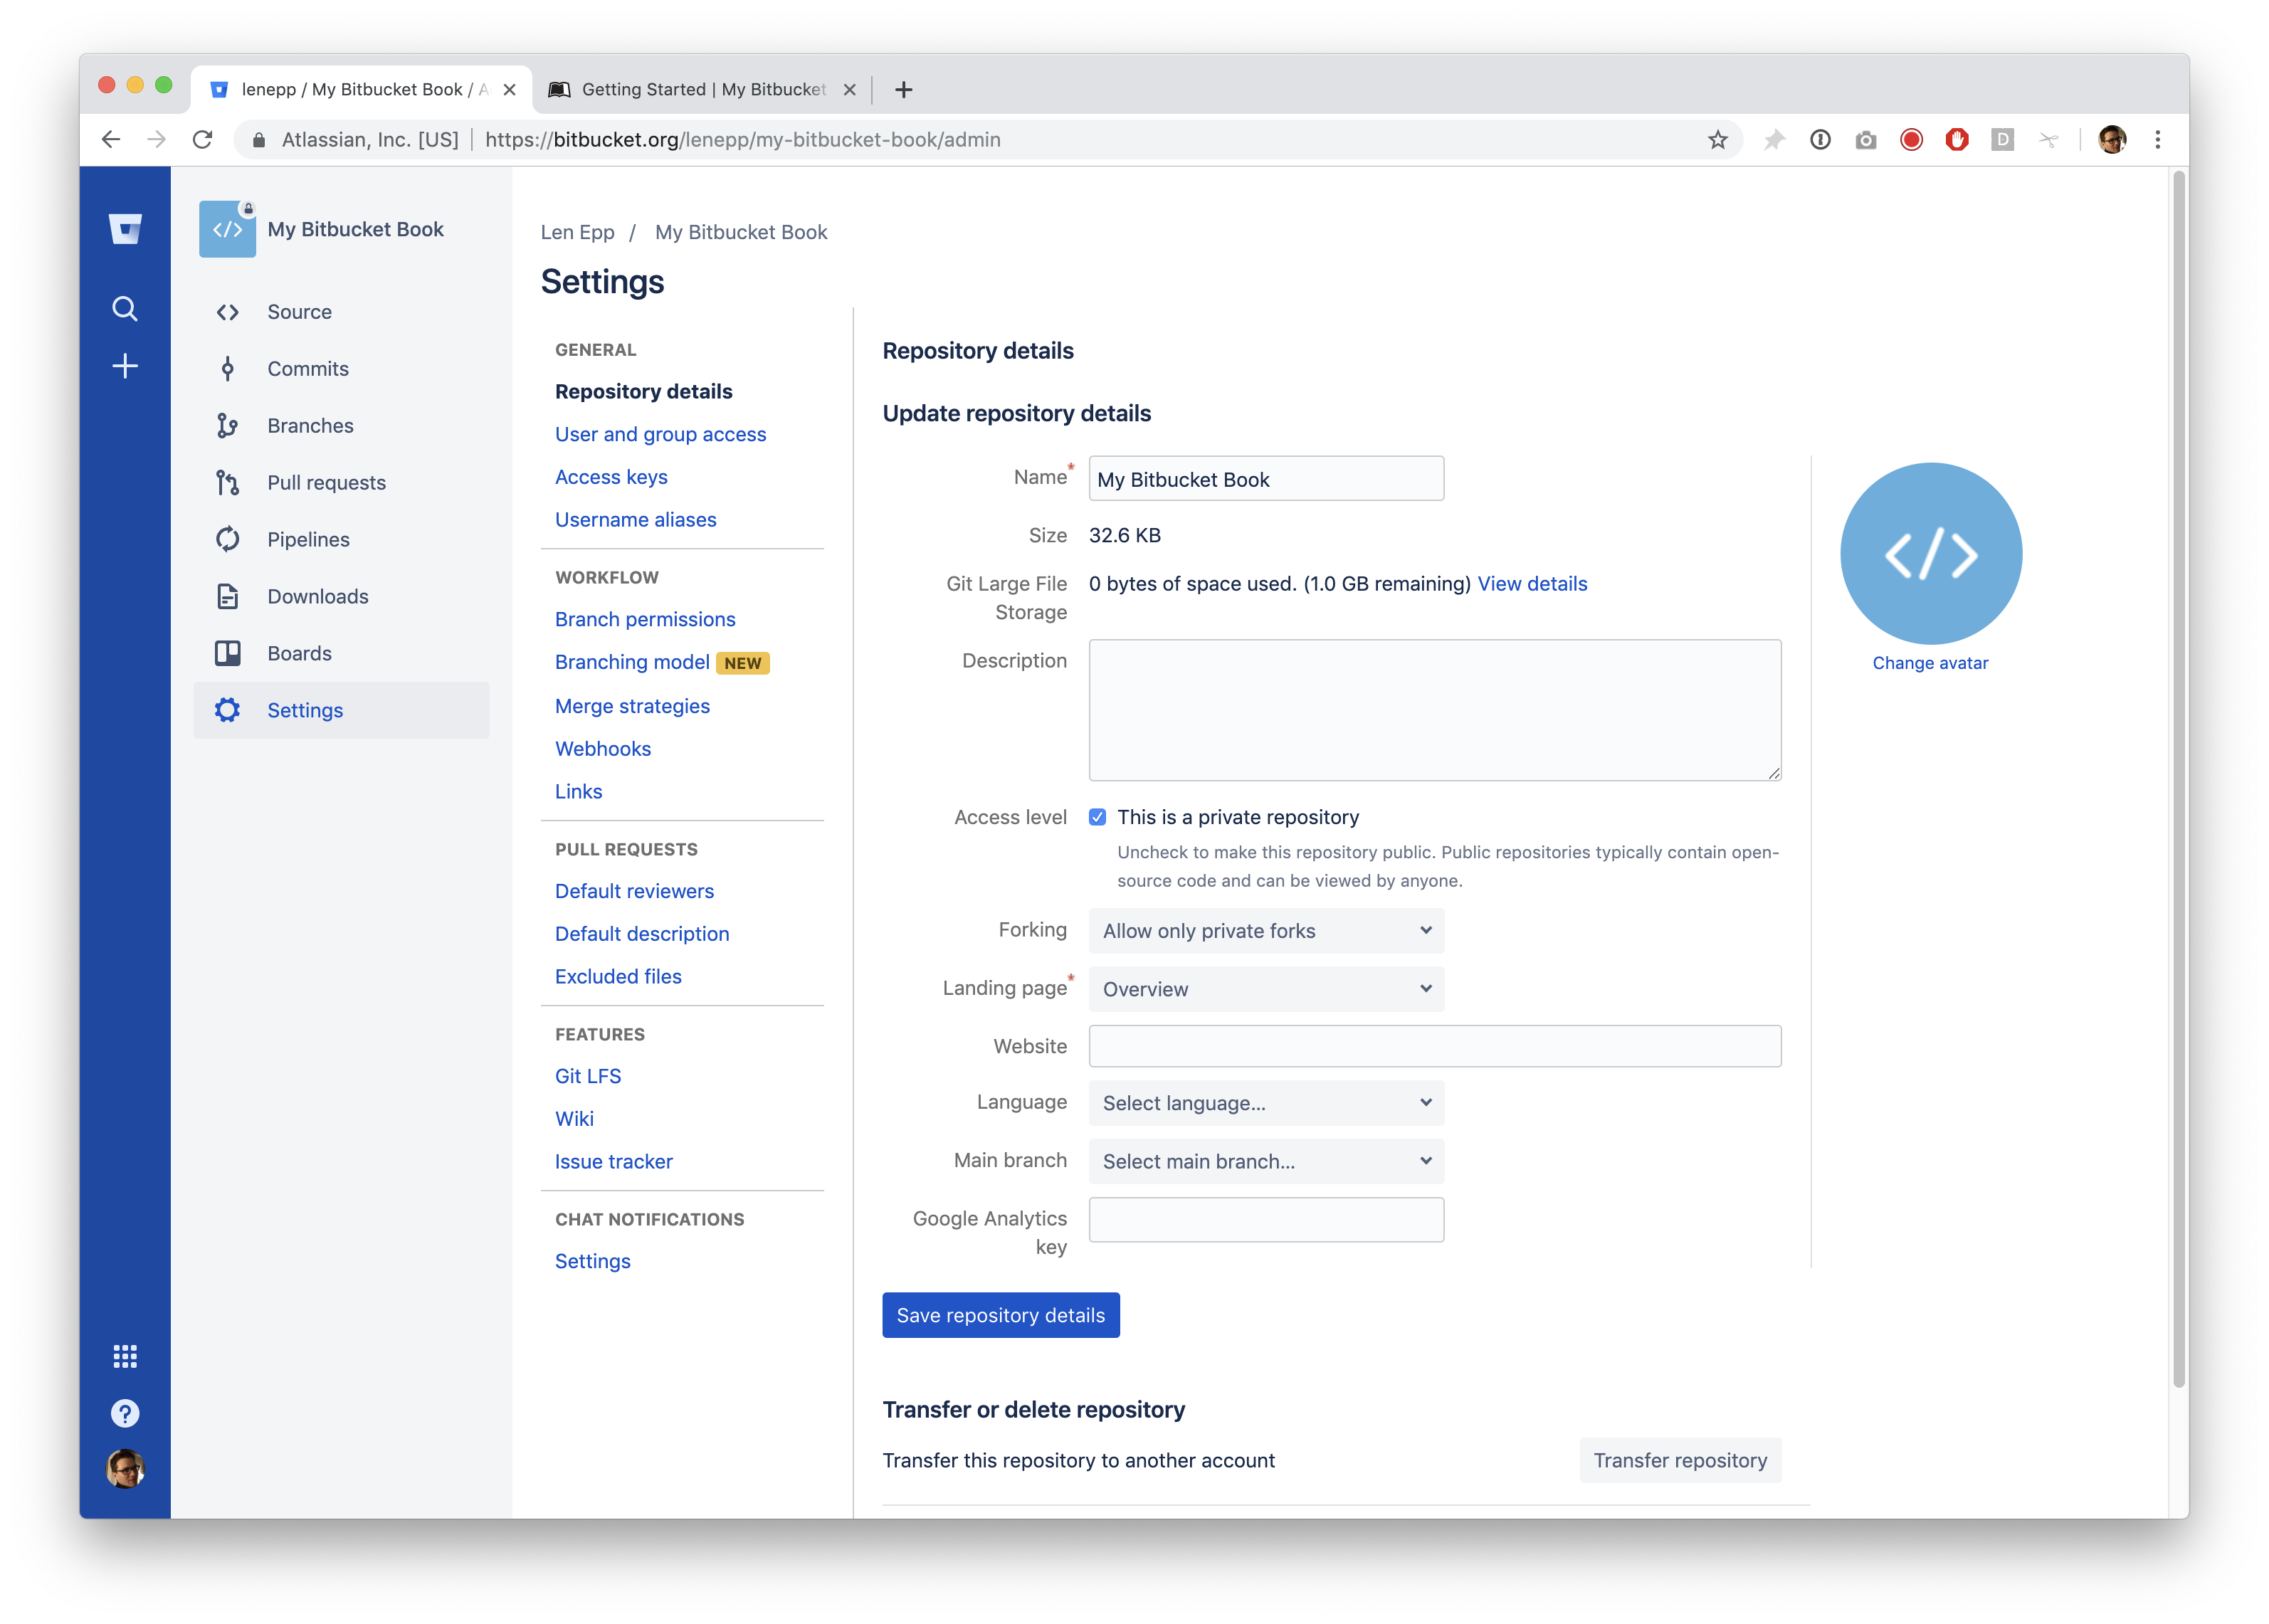Click the repository code avatar icon
Image resolution: width=2269 pixels, height=1624 pixels.
point(227,229)
